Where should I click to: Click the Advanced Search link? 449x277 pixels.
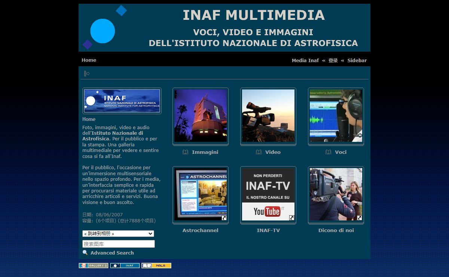click(x=112, y=253)
